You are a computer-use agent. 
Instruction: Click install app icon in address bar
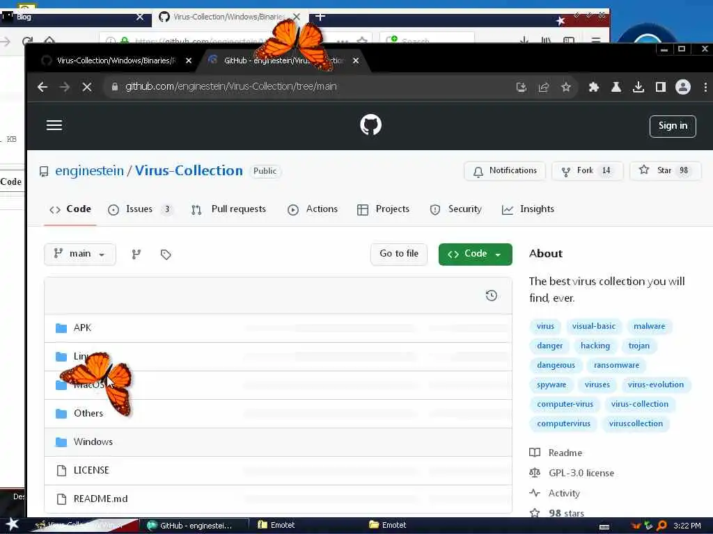coord(521,87)
